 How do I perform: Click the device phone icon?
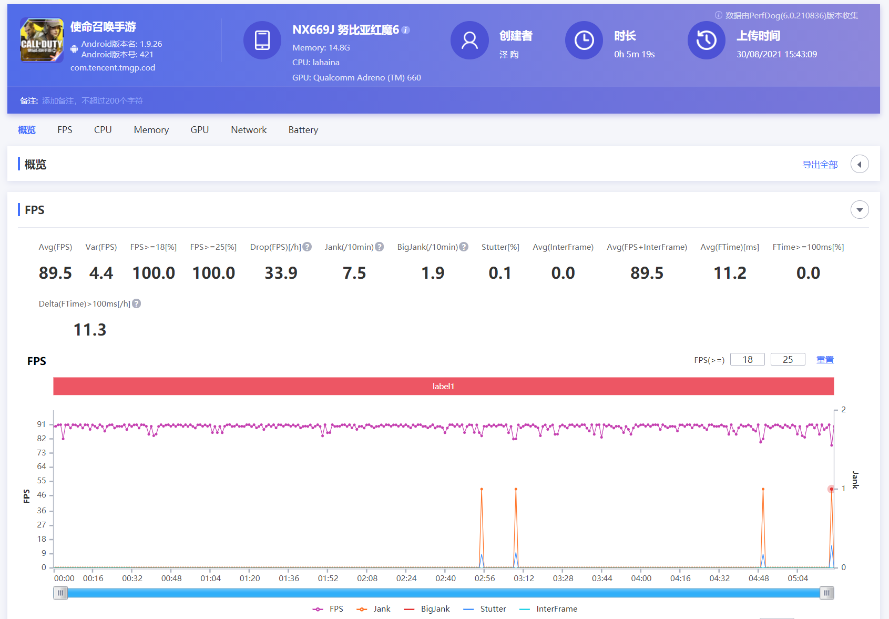coord(262,40)
